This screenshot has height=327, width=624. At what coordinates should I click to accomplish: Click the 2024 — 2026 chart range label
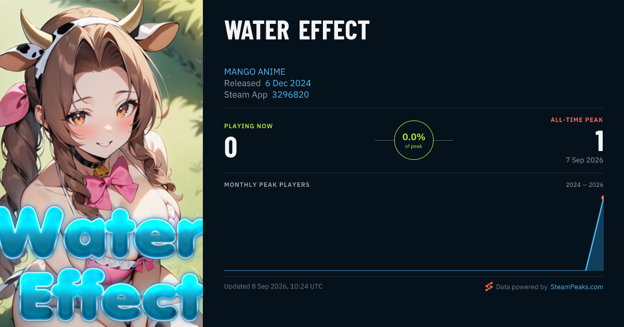coord(584,185)
